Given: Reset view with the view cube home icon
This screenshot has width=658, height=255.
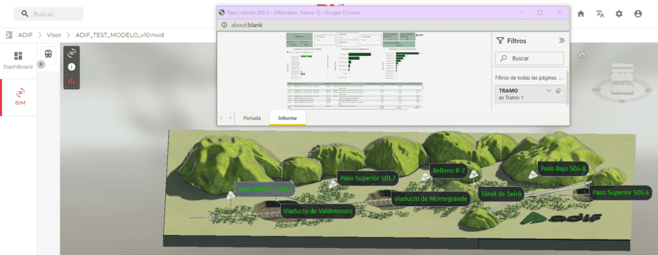Looking at the screenshot, I should click(582, 55).
